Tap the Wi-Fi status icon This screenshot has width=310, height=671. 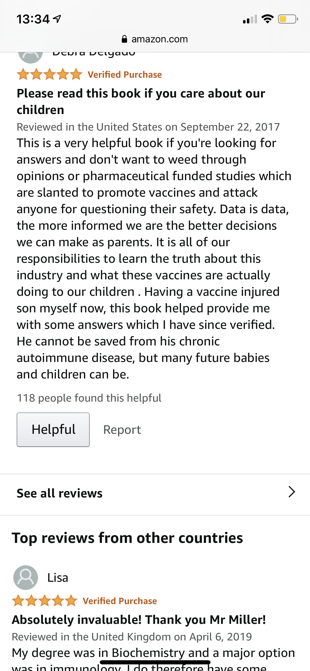pyautogui.click(x=267, y=19)
